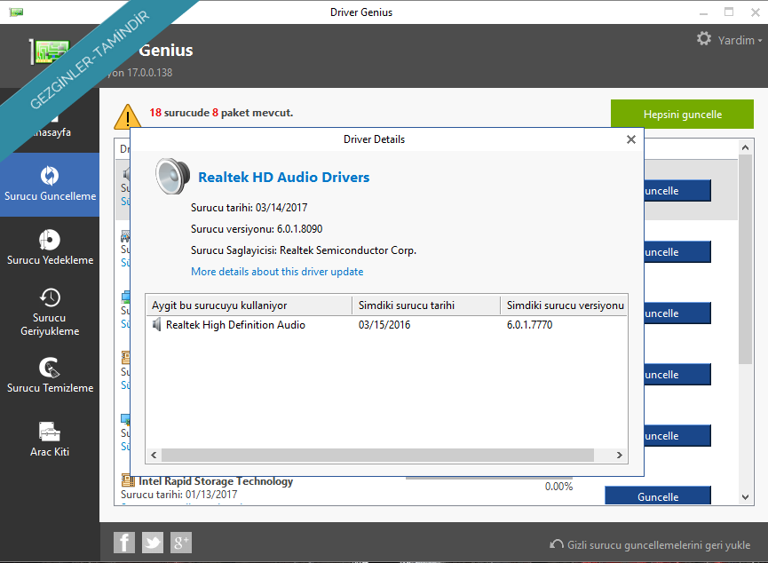The height and width of the screenshot is (563, 768).
Task: Maximize the Driver Genius window
Action: tap(729, 12)
